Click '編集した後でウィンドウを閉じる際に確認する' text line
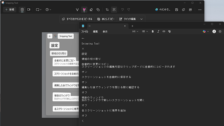This screenshot has width=224, height=126. tap(110, 87)
